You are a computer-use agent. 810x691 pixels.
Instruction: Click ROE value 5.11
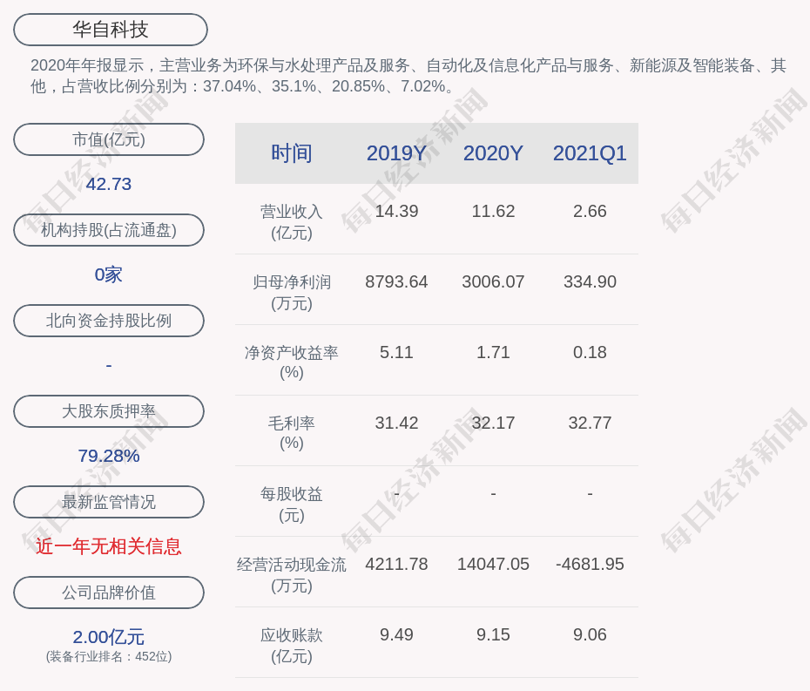(396, 353)
